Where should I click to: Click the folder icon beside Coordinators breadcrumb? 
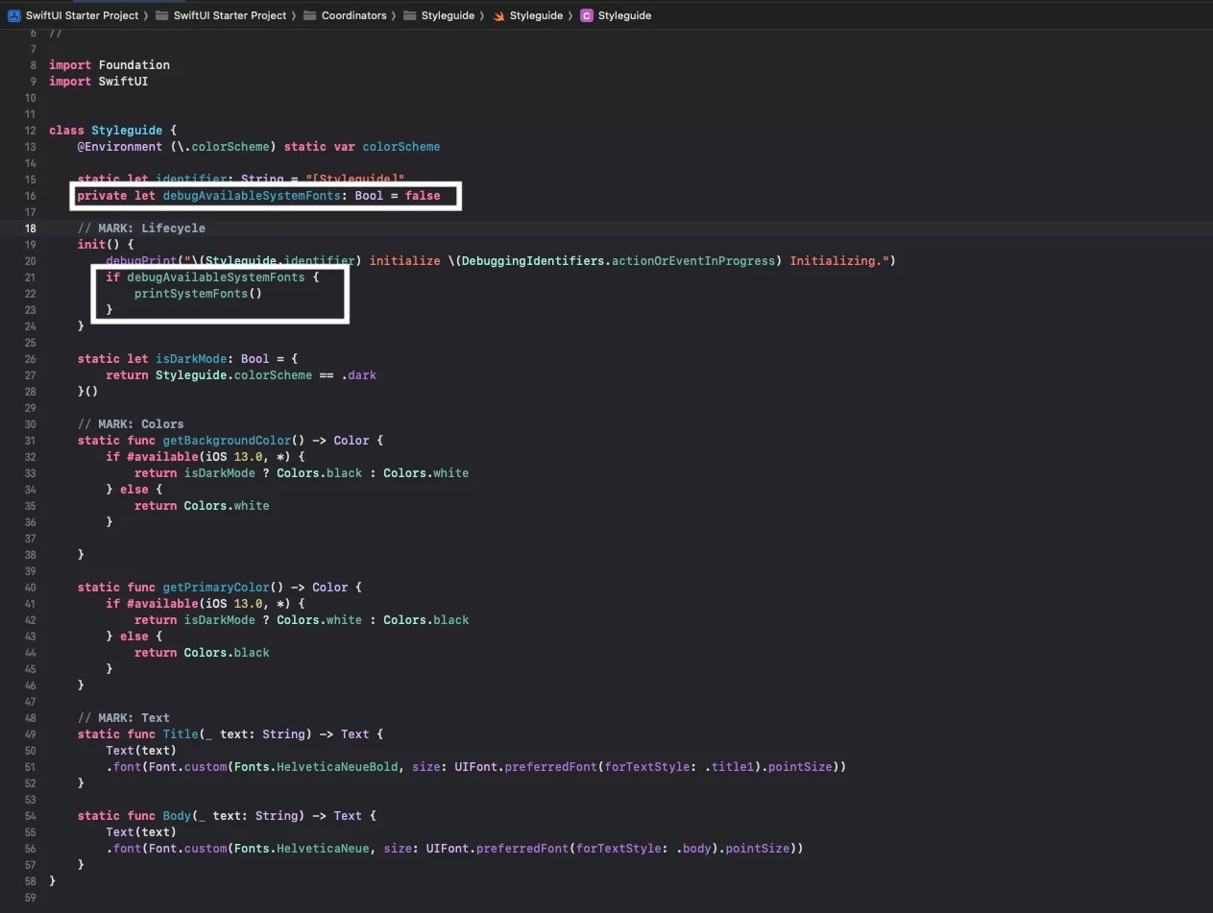[x=310, y=15]
